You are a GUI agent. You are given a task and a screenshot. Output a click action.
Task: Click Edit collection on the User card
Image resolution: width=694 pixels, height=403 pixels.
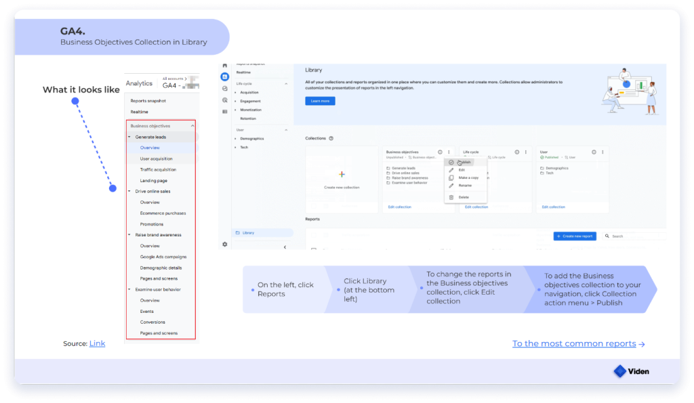pos(553,207)
